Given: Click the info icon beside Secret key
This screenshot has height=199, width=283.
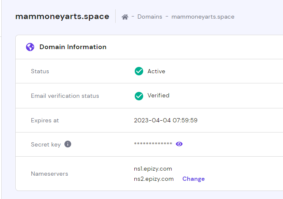Looking at the screenshot, I should [68, 144].
